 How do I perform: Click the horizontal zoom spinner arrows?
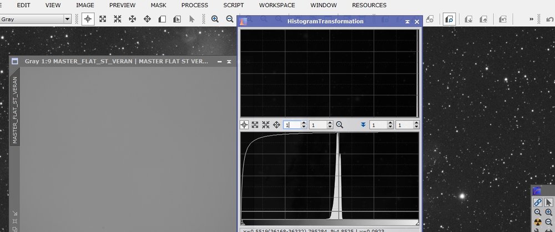pyautogui.click(x=304, y=125)
